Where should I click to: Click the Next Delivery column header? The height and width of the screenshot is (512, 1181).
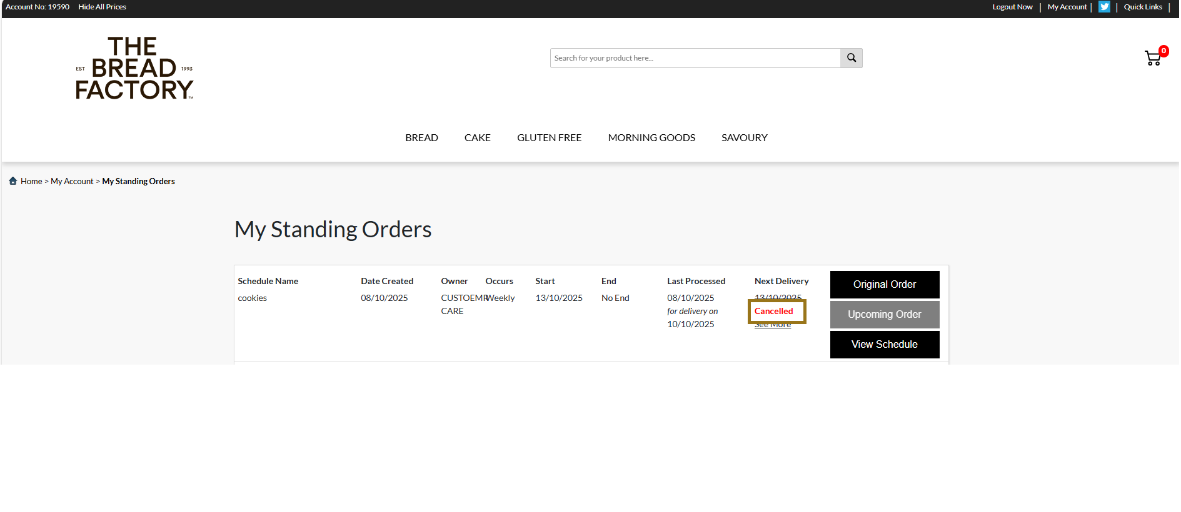click(x=781, y=282)
